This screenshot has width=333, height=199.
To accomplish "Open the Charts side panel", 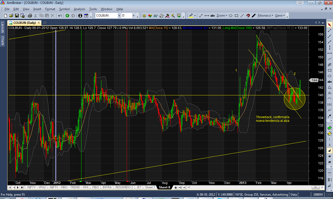I will pos(3,40).
